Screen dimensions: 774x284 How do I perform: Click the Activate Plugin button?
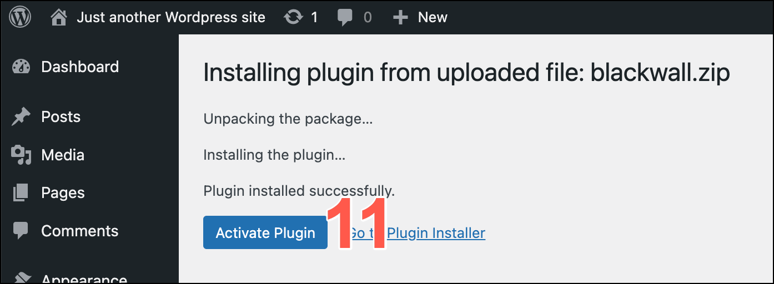pos(265,233)
